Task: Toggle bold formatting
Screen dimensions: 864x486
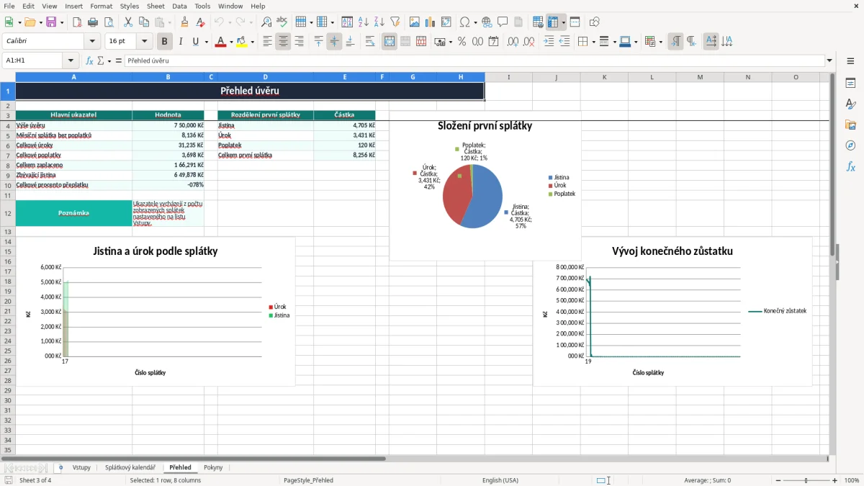Action: [165, 42]
